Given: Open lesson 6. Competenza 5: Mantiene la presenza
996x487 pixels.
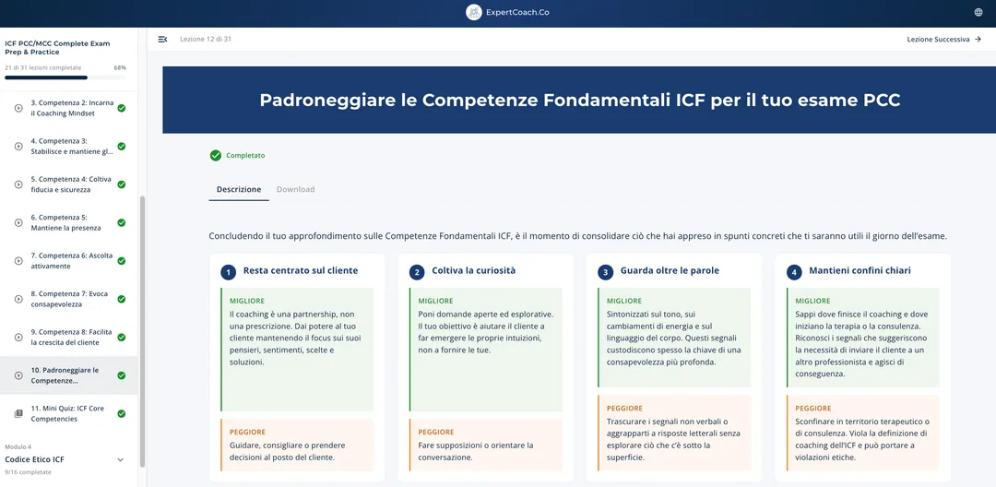Looking at the screenshot, I should click(69, 223).
